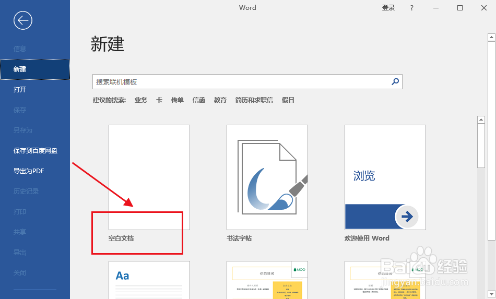Click the search magnifier icon
496x299 pixels.
395,82
